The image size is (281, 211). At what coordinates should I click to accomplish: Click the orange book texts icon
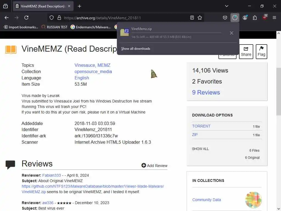pos(11,49)
